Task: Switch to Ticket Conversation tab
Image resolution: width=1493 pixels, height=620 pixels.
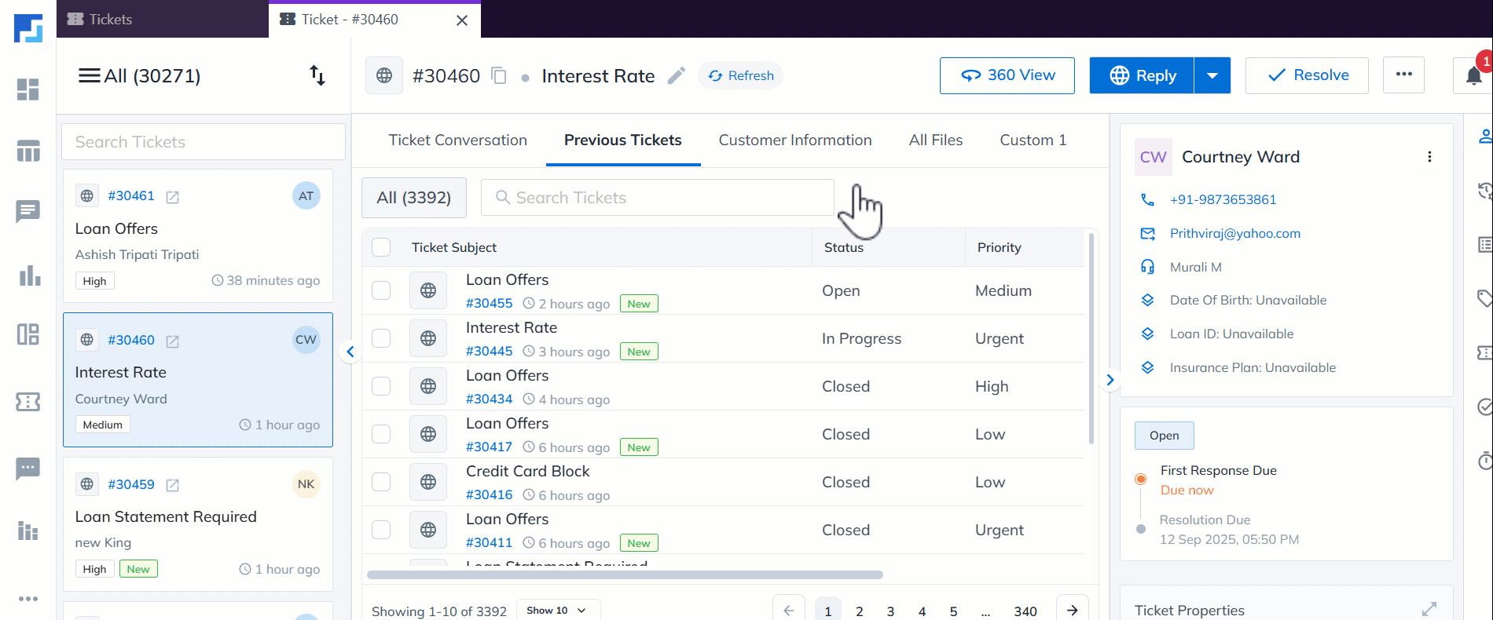Action: click(x=458, y=140)
